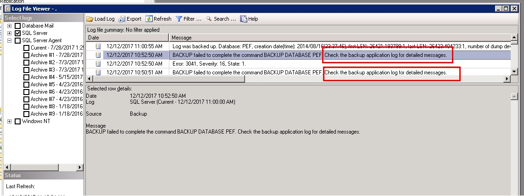Minimize the Log File Viewer window
Screen dimensions: 524x196
[499, 9]
